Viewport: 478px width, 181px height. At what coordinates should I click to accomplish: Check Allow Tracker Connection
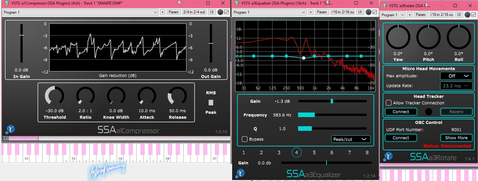click(389, 103)
